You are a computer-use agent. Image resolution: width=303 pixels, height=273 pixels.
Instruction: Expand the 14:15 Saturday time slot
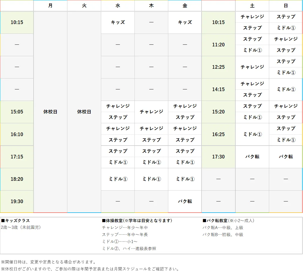[x=218, y=89]
